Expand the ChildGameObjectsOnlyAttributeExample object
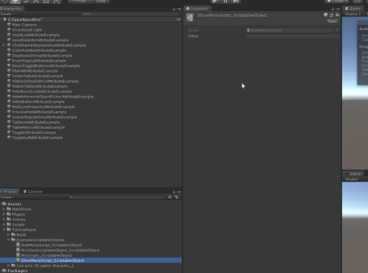This screenshot has width=368, height=273. click(4, 45)
